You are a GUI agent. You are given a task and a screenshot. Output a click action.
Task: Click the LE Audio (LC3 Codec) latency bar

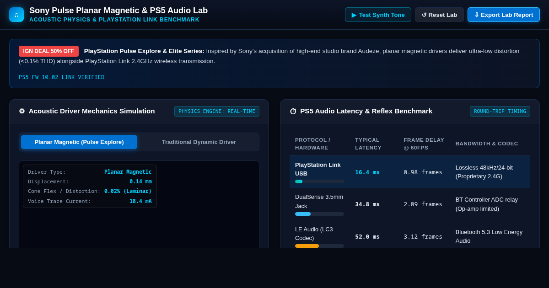click(x=319, y=246)
